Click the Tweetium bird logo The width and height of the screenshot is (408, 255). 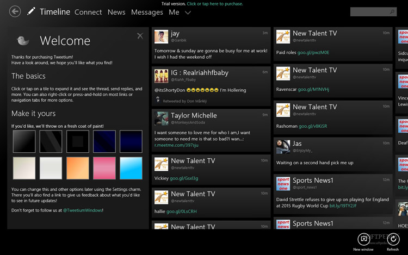coord(23,41)
